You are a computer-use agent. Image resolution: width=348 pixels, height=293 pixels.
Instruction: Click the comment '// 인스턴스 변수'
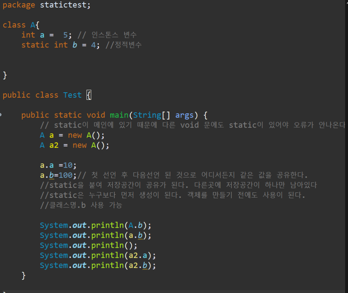[107, 35]
